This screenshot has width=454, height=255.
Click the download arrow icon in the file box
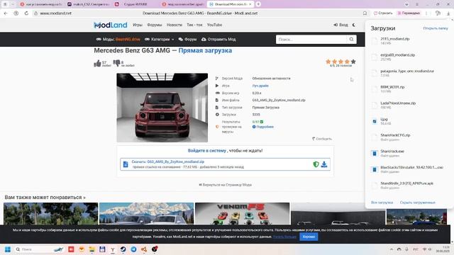[324, 164]
